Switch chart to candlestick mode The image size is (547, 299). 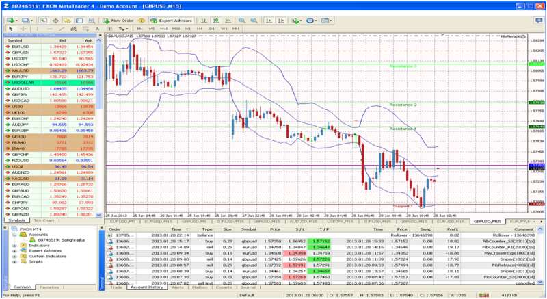click(x=216, y=21)
